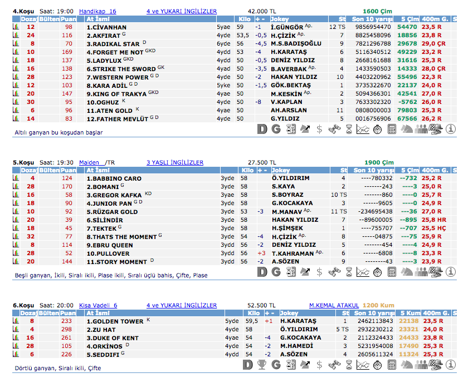Screen dimensions: 473x383
Task: Open the calculator icon under race 4
Action: 392,130
